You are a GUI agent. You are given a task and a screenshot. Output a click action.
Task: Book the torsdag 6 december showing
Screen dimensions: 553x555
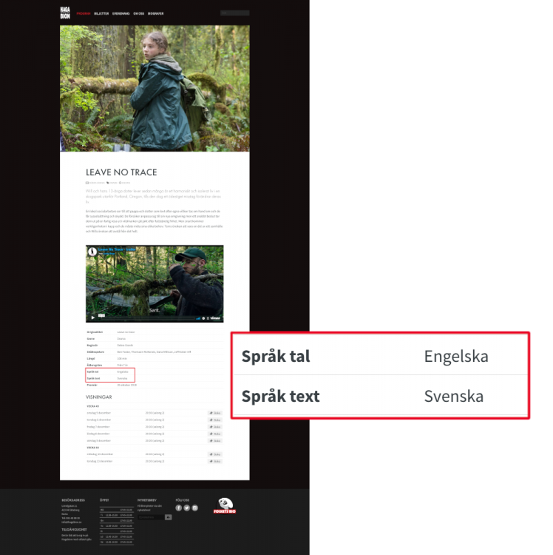[x=215, y=420]
